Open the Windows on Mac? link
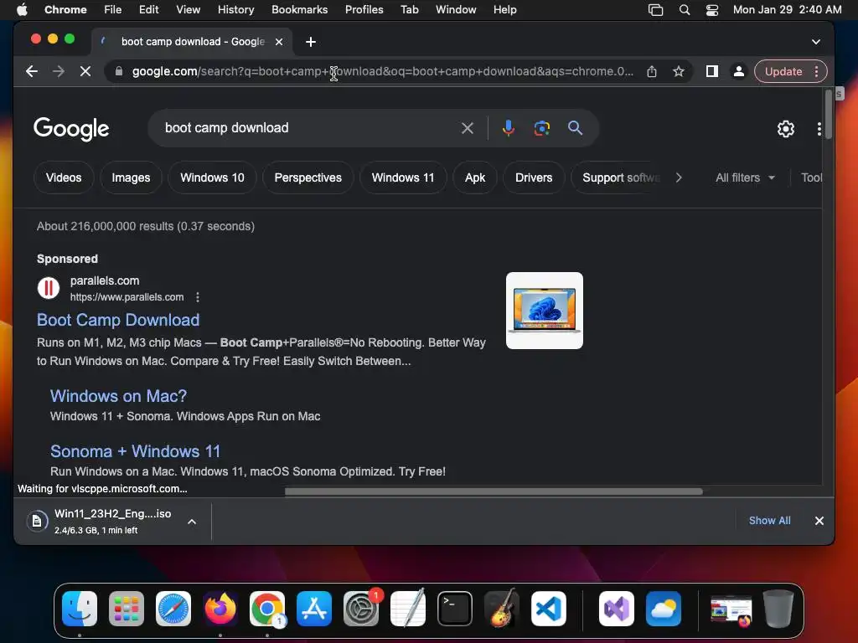The height and width of the screenshot is (643, 858). pos(118,396)
